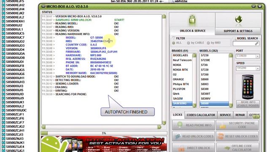Click the 5% progress bar

[x=104, y=133]
